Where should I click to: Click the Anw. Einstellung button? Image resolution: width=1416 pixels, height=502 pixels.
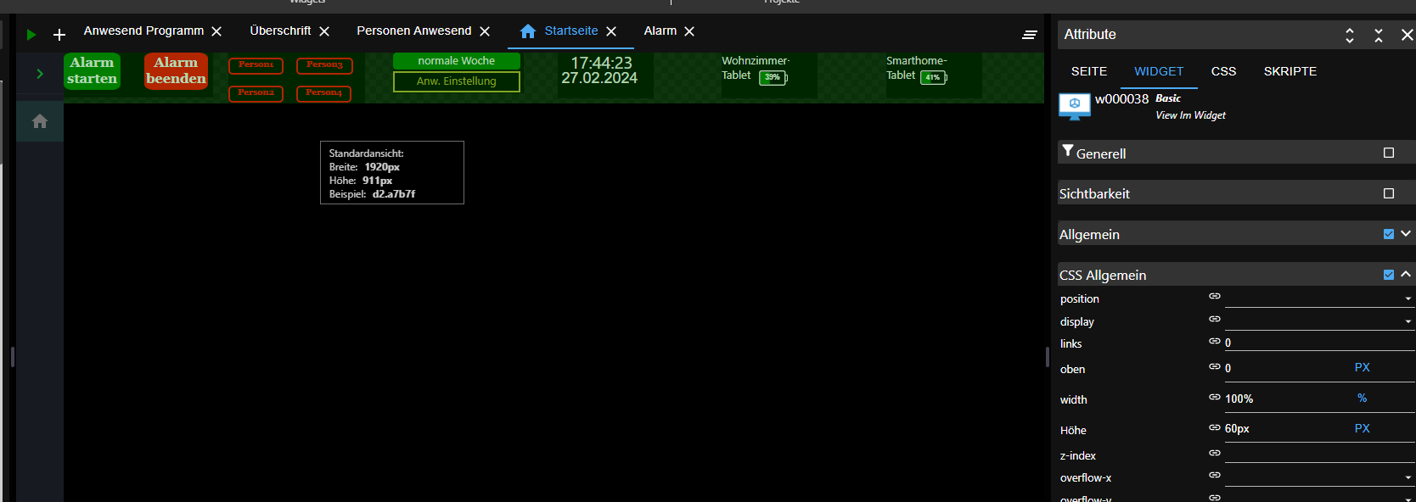457,81
